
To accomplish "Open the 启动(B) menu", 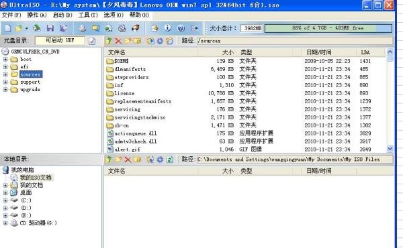I will [x=62, y=15].
